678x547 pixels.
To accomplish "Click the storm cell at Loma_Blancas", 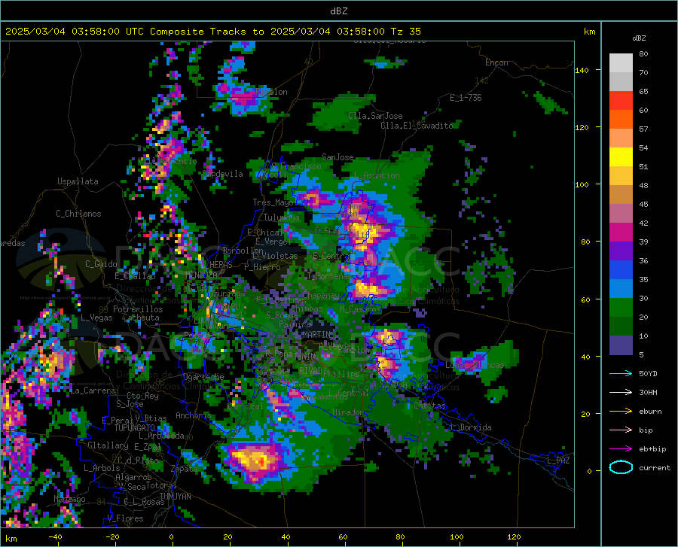I will (x=470, y=361).
